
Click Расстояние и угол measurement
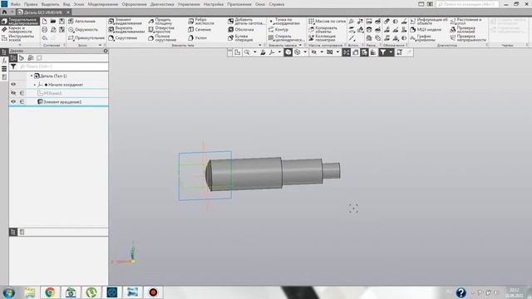465,22
